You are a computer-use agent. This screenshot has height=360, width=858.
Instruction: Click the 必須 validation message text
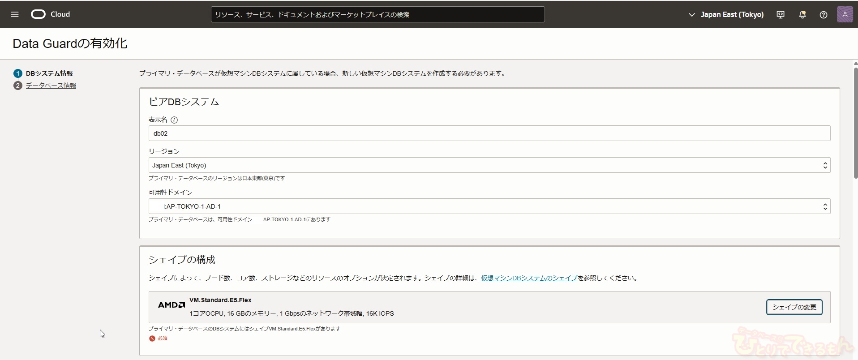point(163,339)
